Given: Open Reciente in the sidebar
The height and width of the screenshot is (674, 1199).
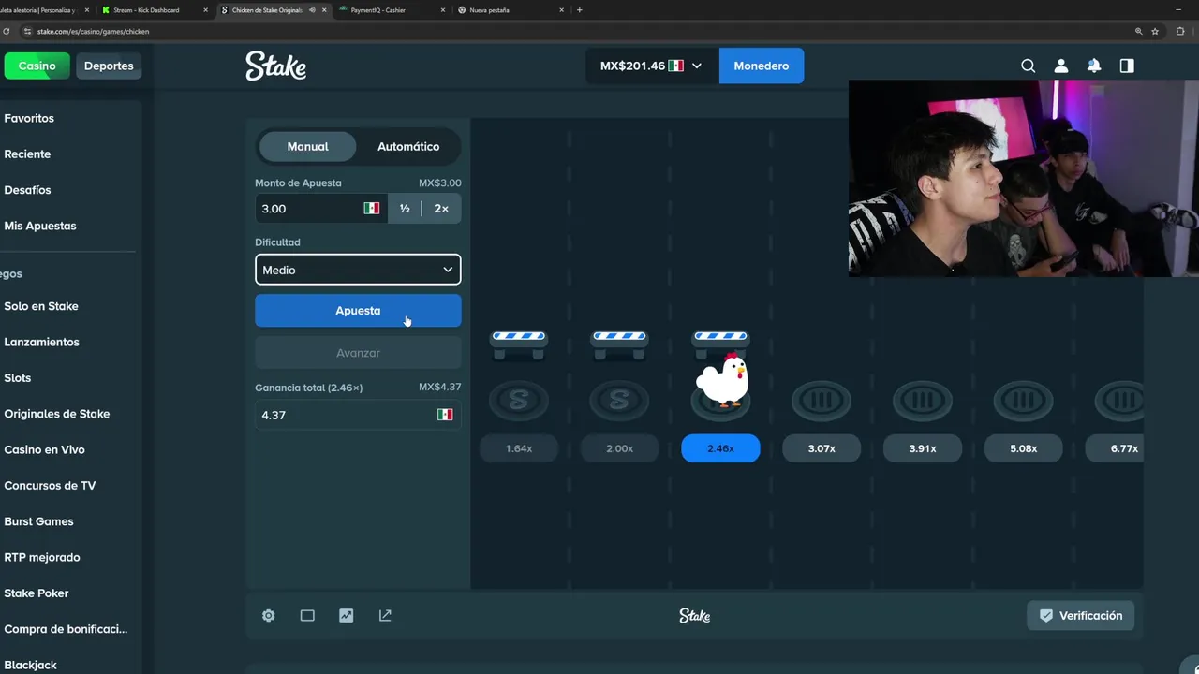Looking at the screenshot, I should pyautogui.click(x=27, y=154).
